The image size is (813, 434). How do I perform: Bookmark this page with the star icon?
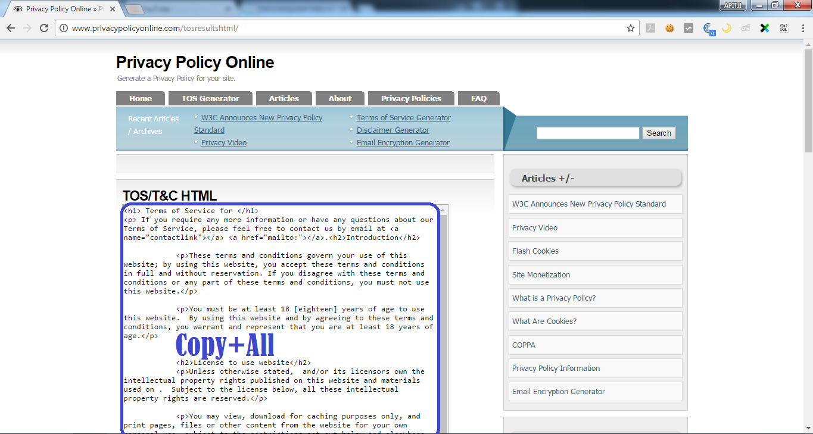(x=631, y=28)
